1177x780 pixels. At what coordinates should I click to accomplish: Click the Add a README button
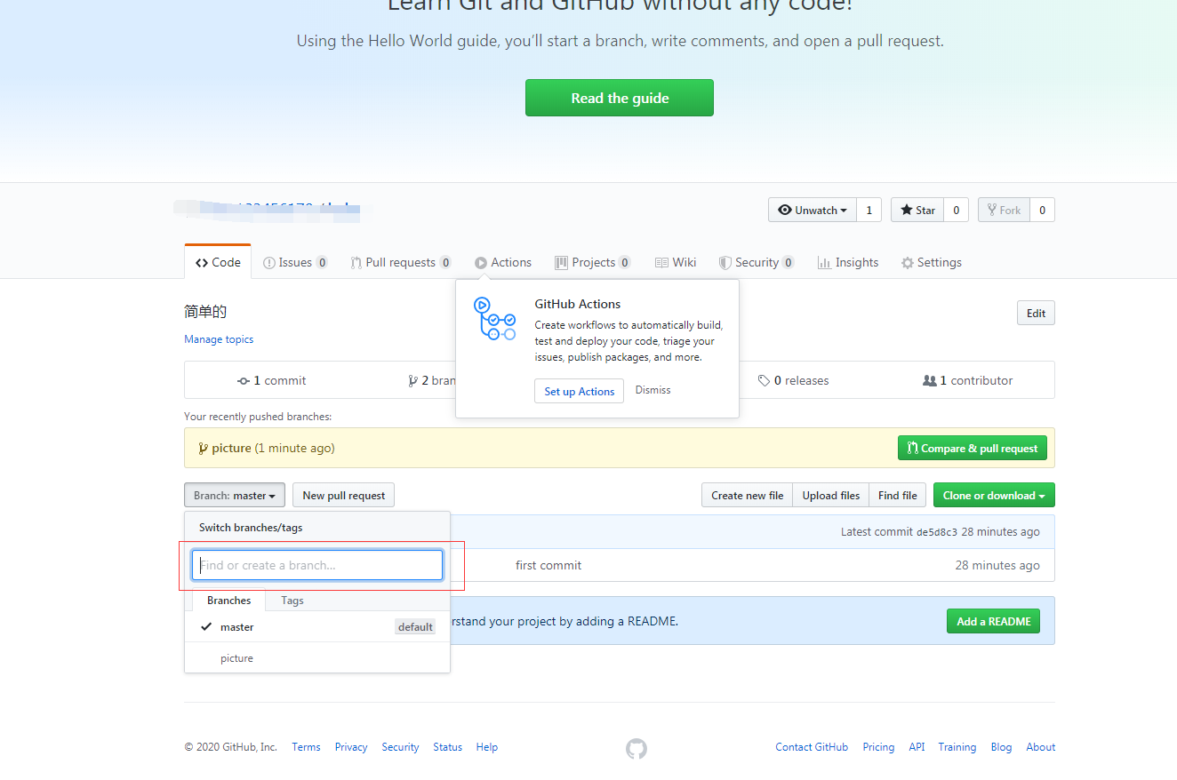pyautogui.click(x=993, y=621)
